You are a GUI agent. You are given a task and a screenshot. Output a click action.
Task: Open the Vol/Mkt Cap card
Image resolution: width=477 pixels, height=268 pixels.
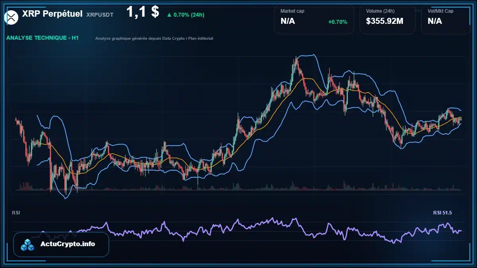(x=446, y=19)
